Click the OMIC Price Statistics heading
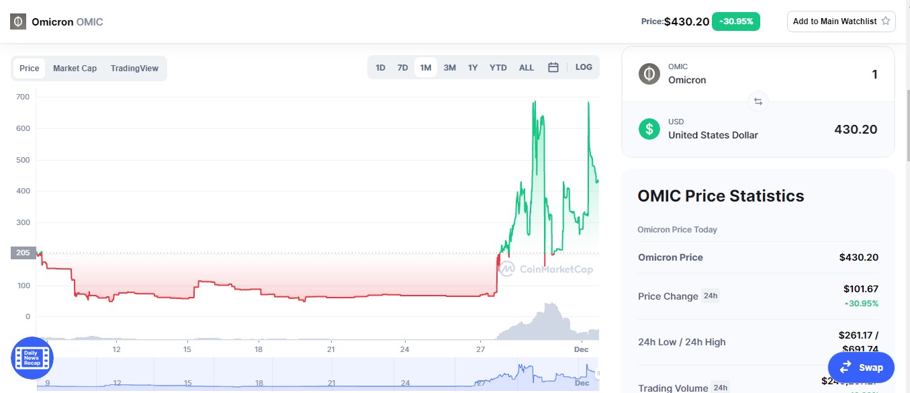The image size is (910, 393). tap(721, 196)
